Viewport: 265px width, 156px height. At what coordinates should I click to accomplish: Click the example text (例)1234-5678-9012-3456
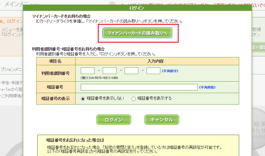coord(99,78)
